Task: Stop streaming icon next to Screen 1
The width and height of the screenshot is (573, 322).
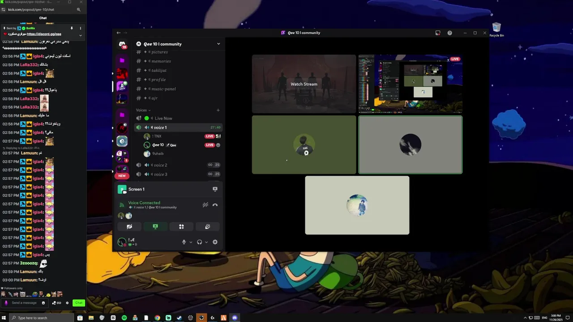Action: pyautogui.click(x=215, y=189)
